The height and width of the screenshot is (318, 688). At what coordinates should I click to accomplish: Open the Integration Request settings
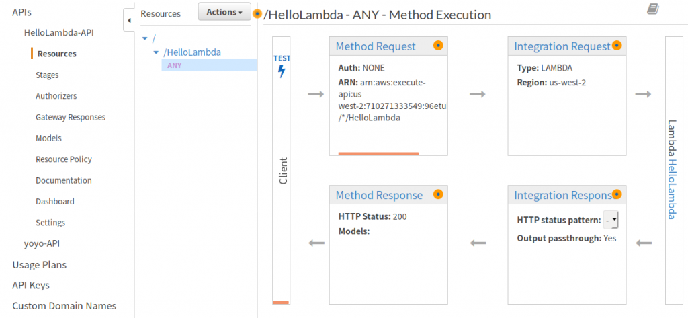[562, 46]
